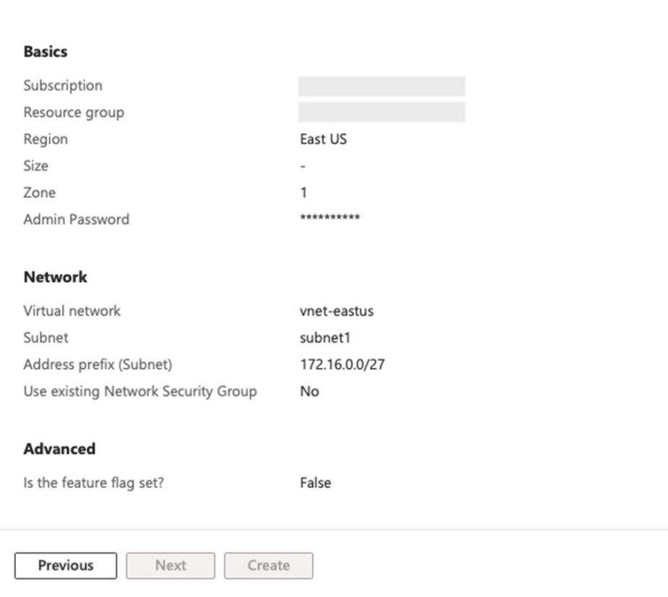Click the Advanced section heading
Image resolution: width=668 pixels, height=597 pixels.
click(59, 449)
